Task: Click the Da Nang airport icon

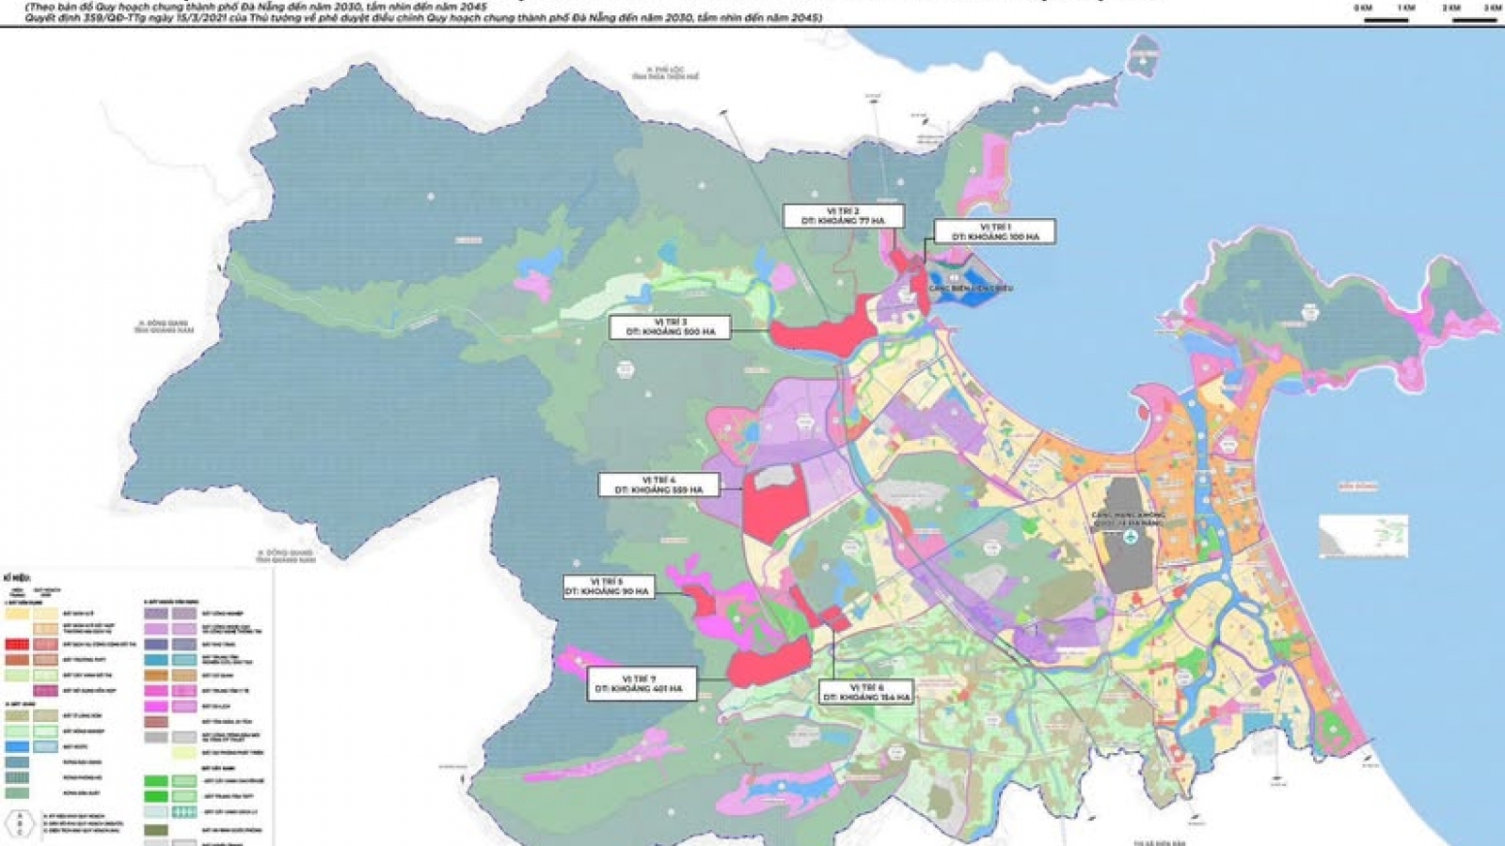Action: [x=1132, y=537]
